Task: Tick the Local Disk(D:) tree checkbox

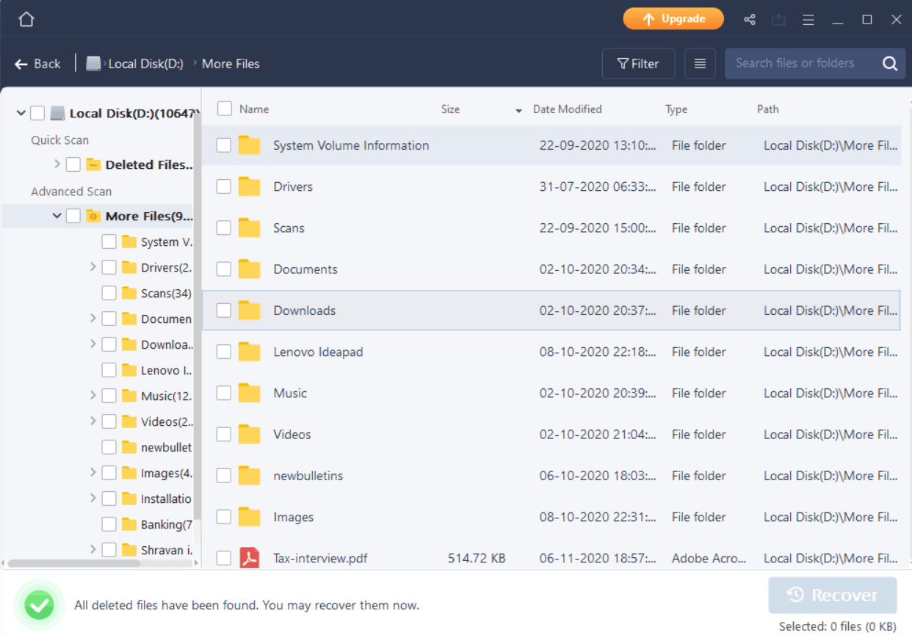Action: (x=37, y=113)
